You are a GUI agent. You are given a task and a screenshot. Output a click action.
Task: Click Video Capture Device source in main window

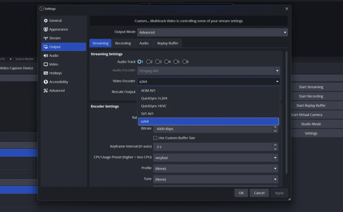click(17, 68)
